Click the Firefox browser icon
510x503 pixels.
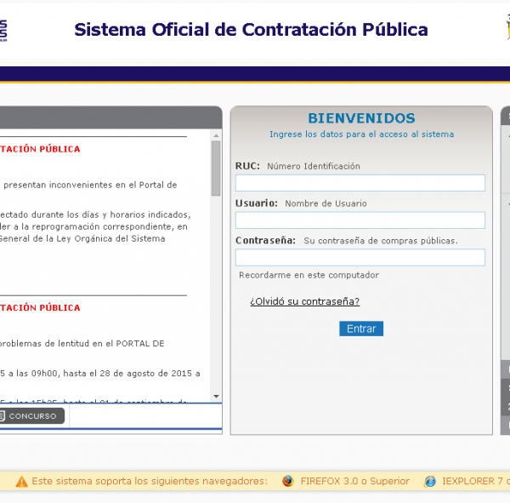[288, 481]
